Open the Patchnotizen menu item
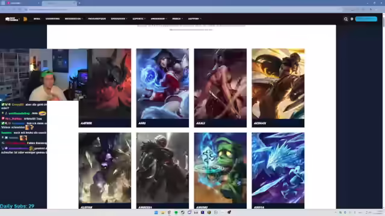 [97, 19]
